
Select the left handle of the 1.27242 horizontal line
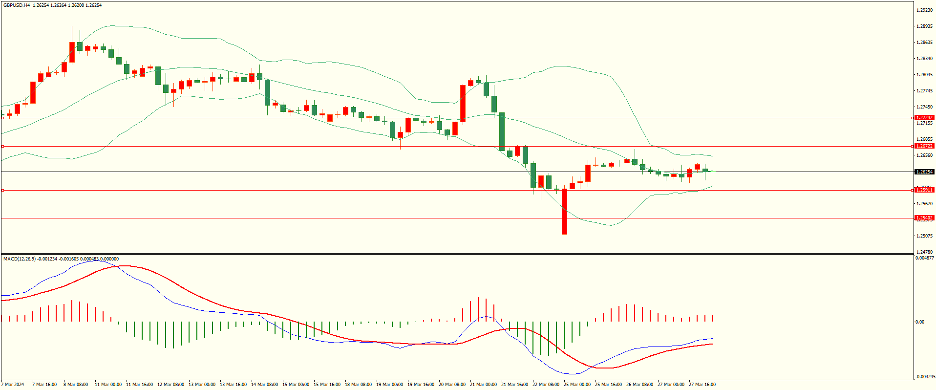click(x=2, y=118)
